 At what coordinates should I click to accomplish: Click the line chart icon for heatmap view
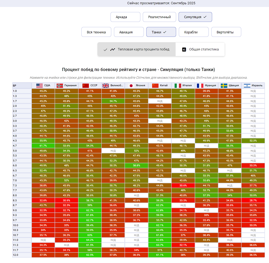click(x=113, y=49)
